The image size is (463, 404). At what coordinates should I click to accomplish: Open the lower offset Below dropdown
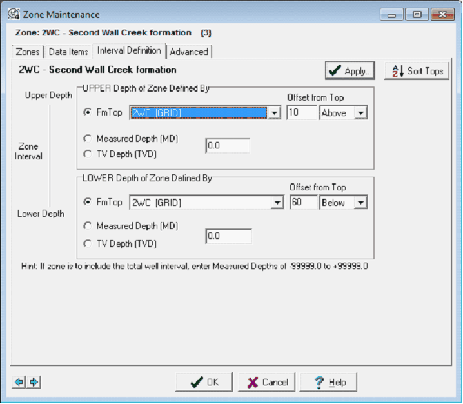[360, 203]
